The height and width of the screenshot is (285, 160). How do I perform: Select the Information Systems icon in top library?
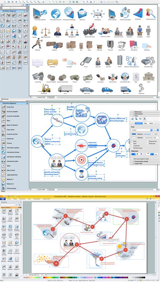coord(39,13)
